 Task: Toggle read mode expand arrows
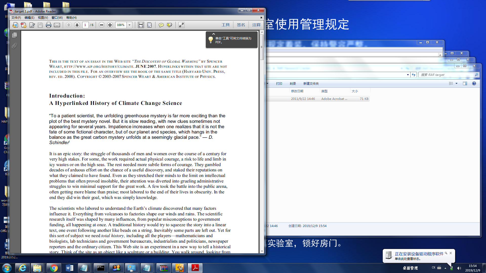pyautogui.click(x=181, y=25)
